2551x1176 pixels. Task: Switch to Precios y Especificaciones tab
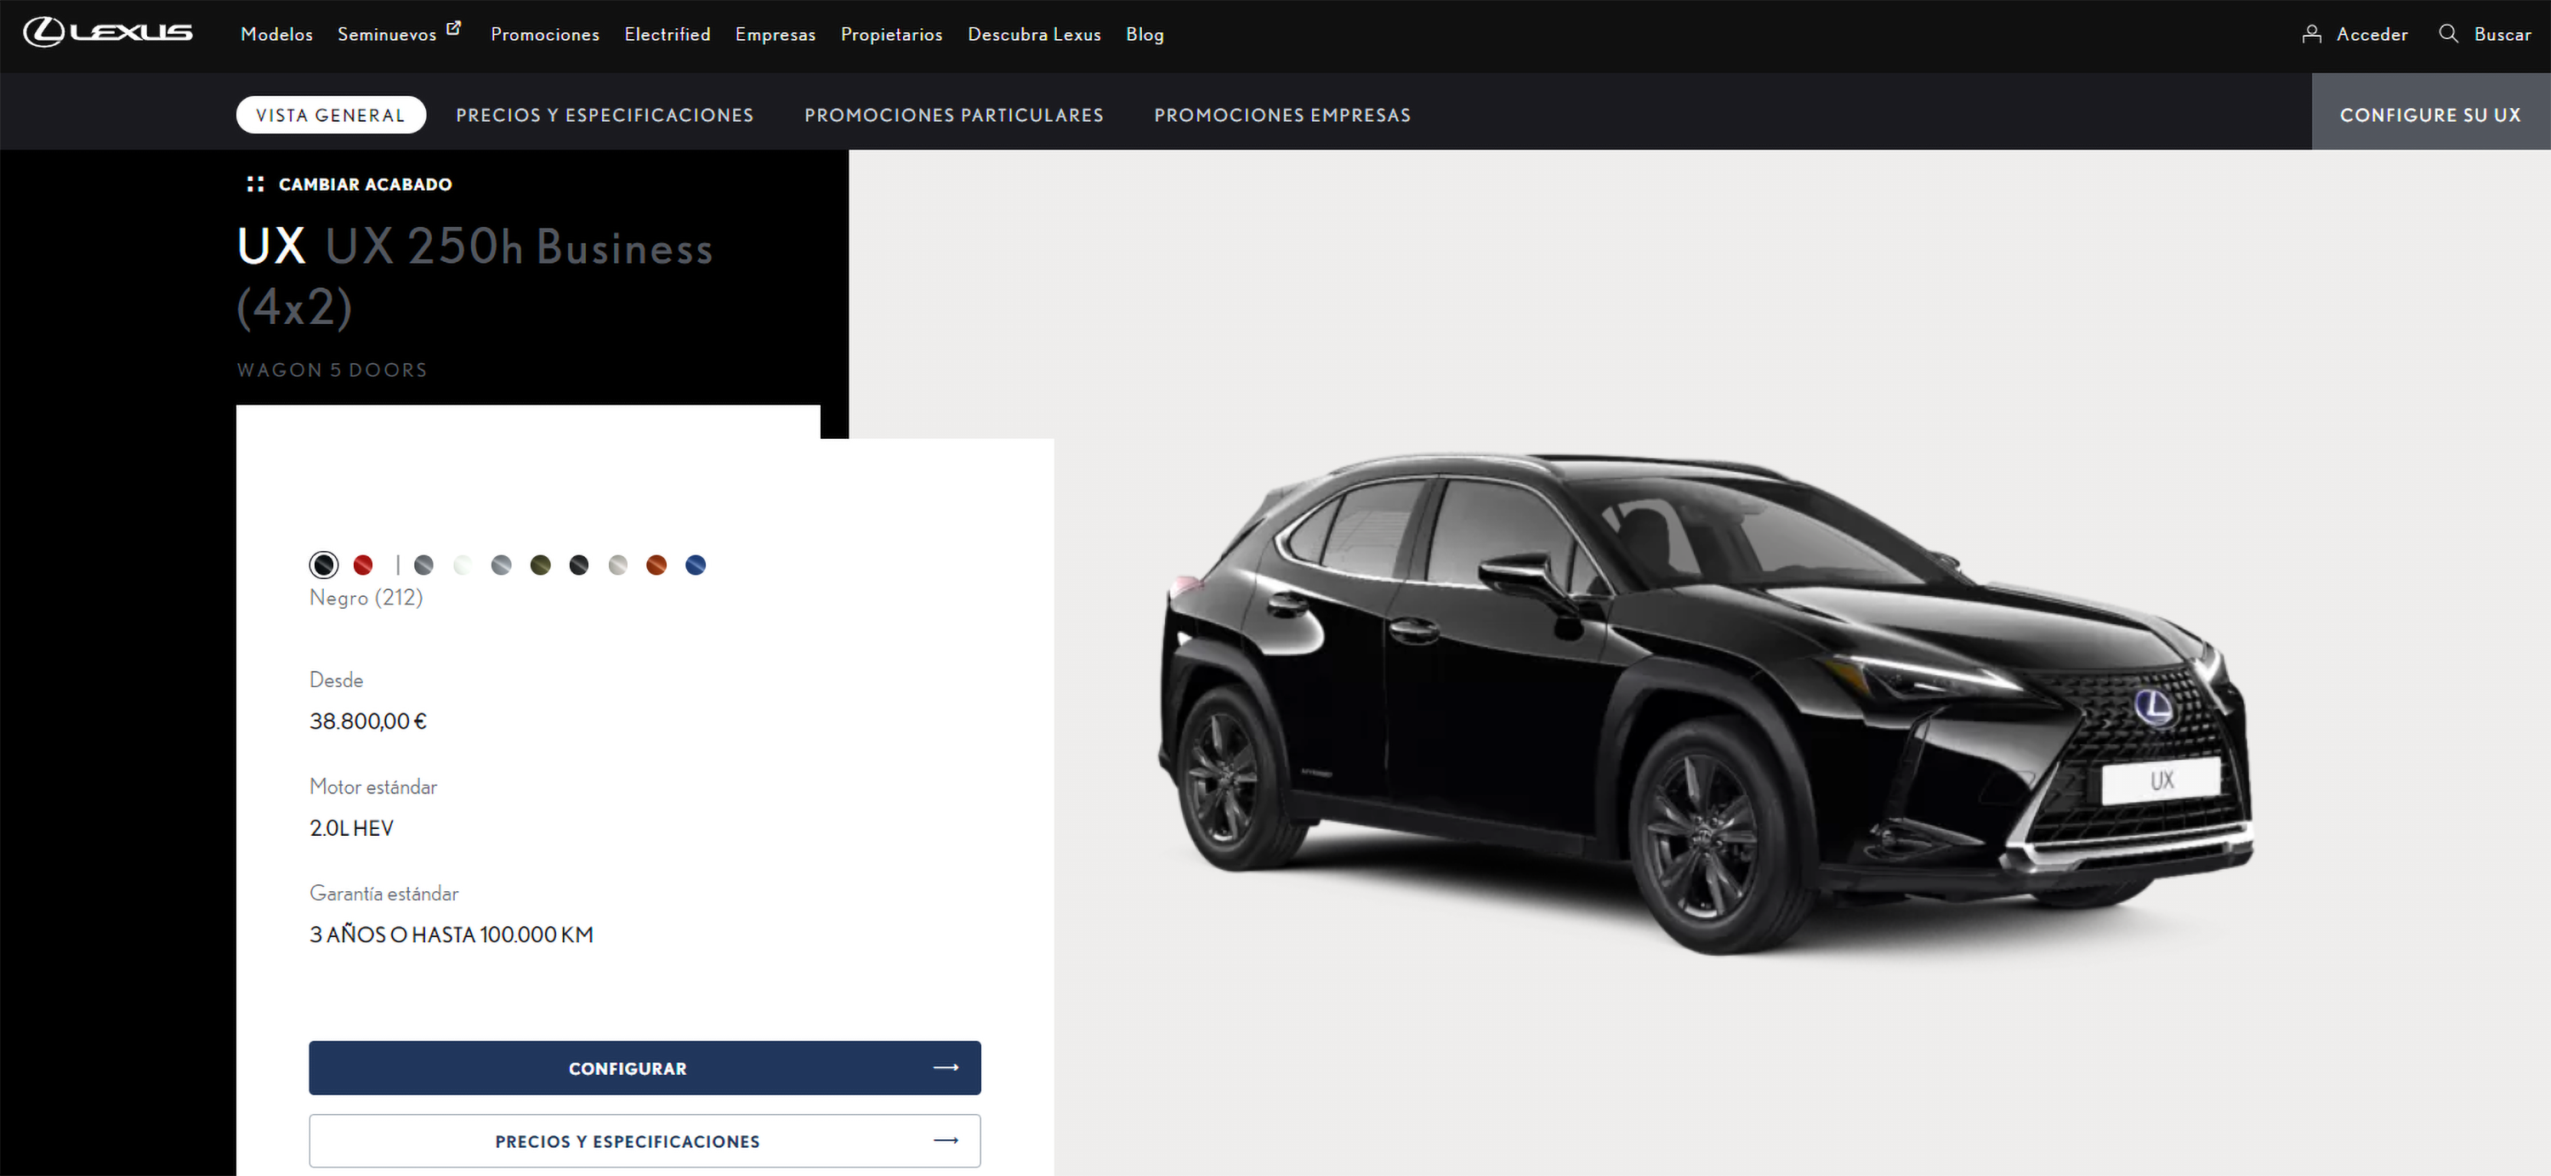(604, 115)
